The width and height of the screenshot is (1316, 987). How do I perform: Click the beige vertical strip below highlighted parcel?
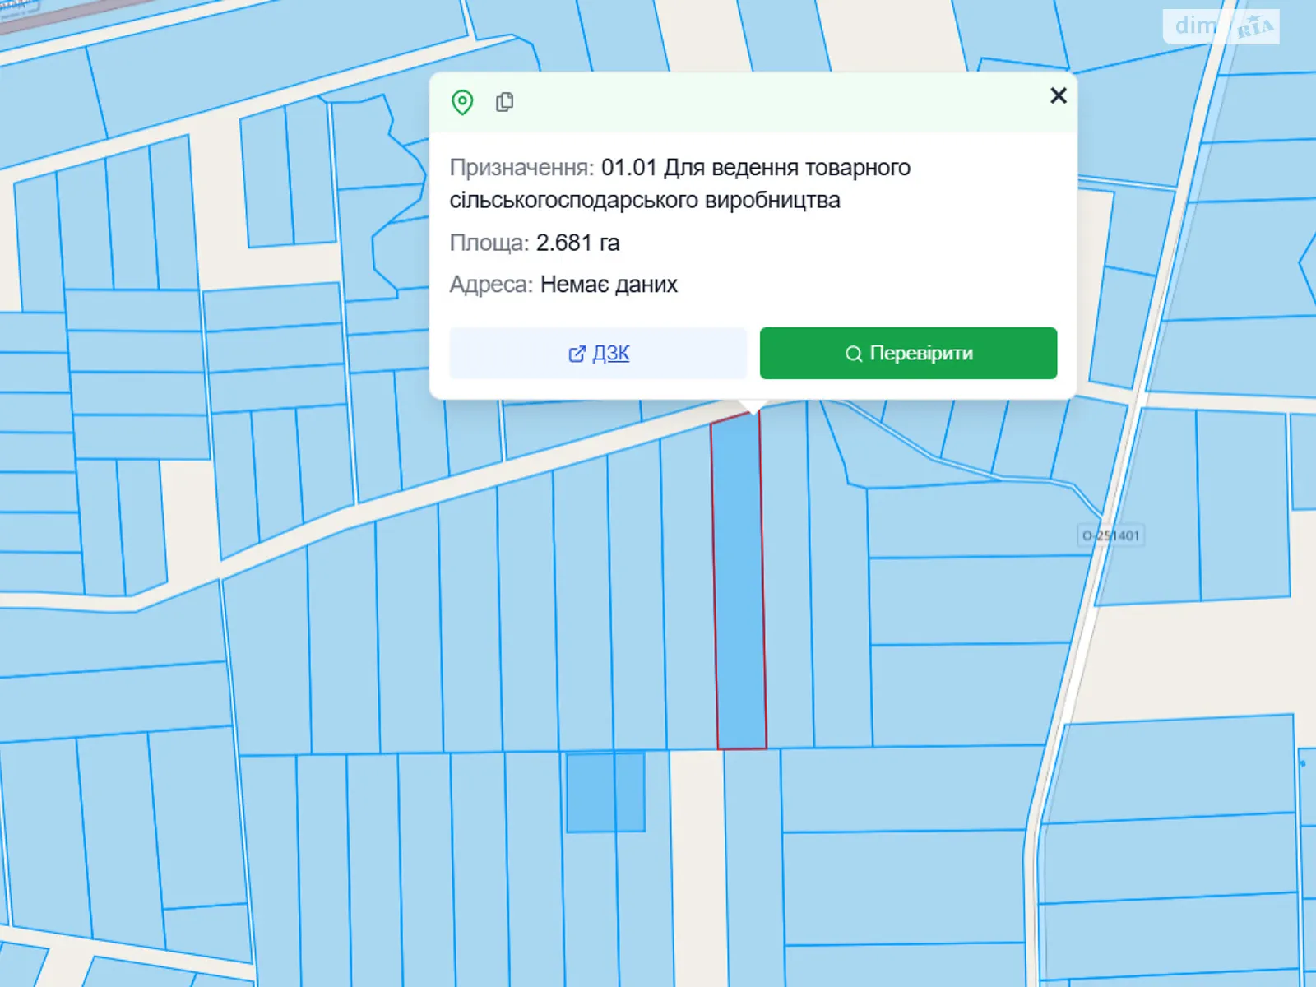tap(697, 864)
